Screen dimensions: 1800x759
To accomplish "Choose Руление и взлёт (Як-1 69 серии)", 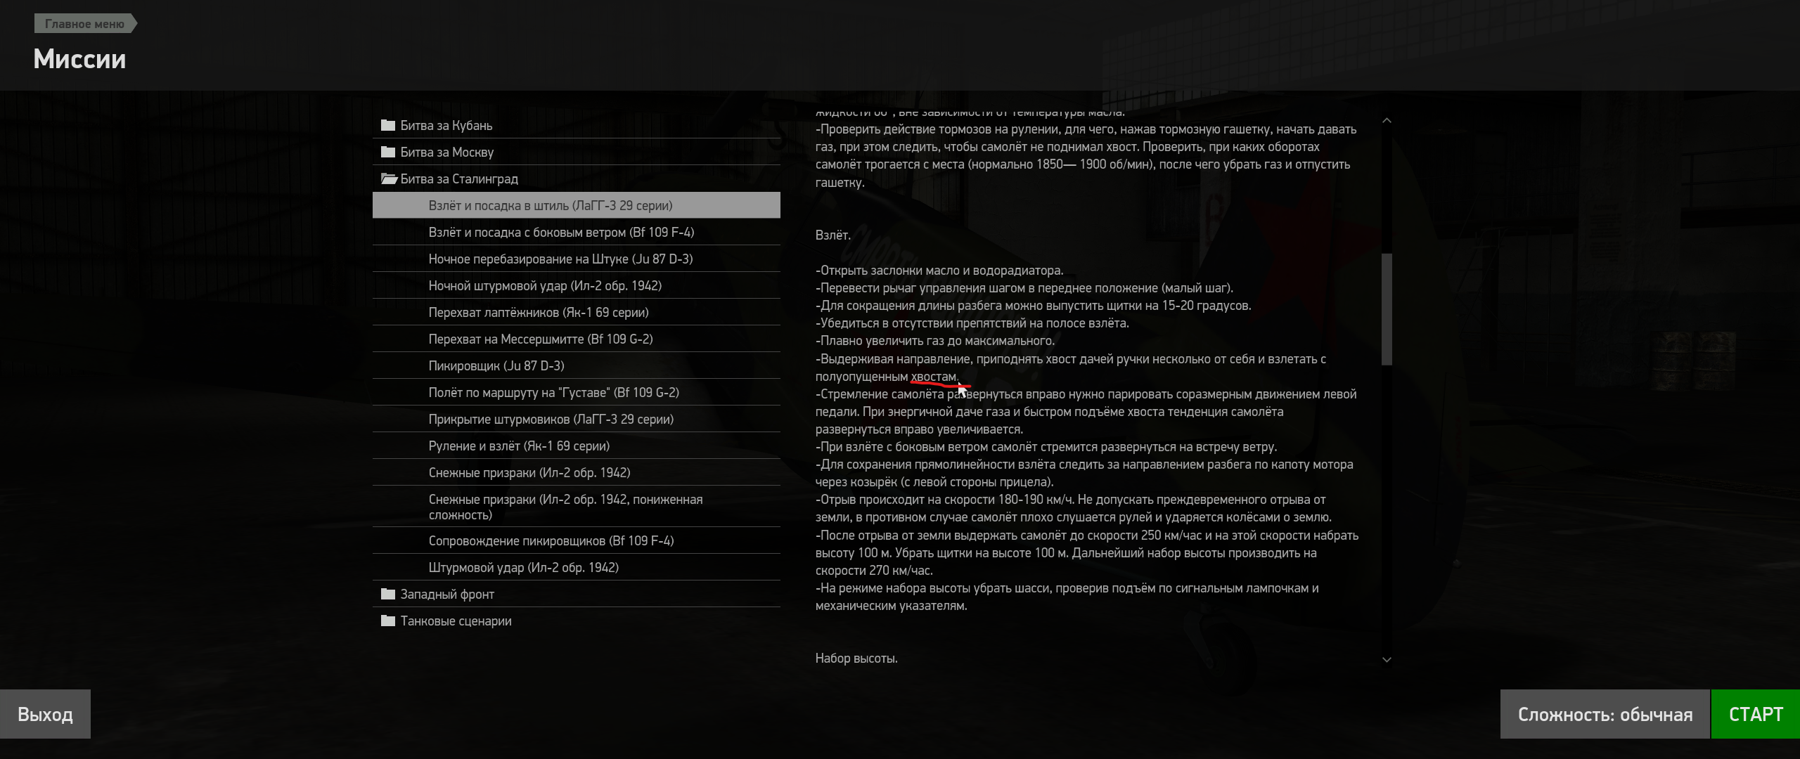I will (x=577, y=446).
